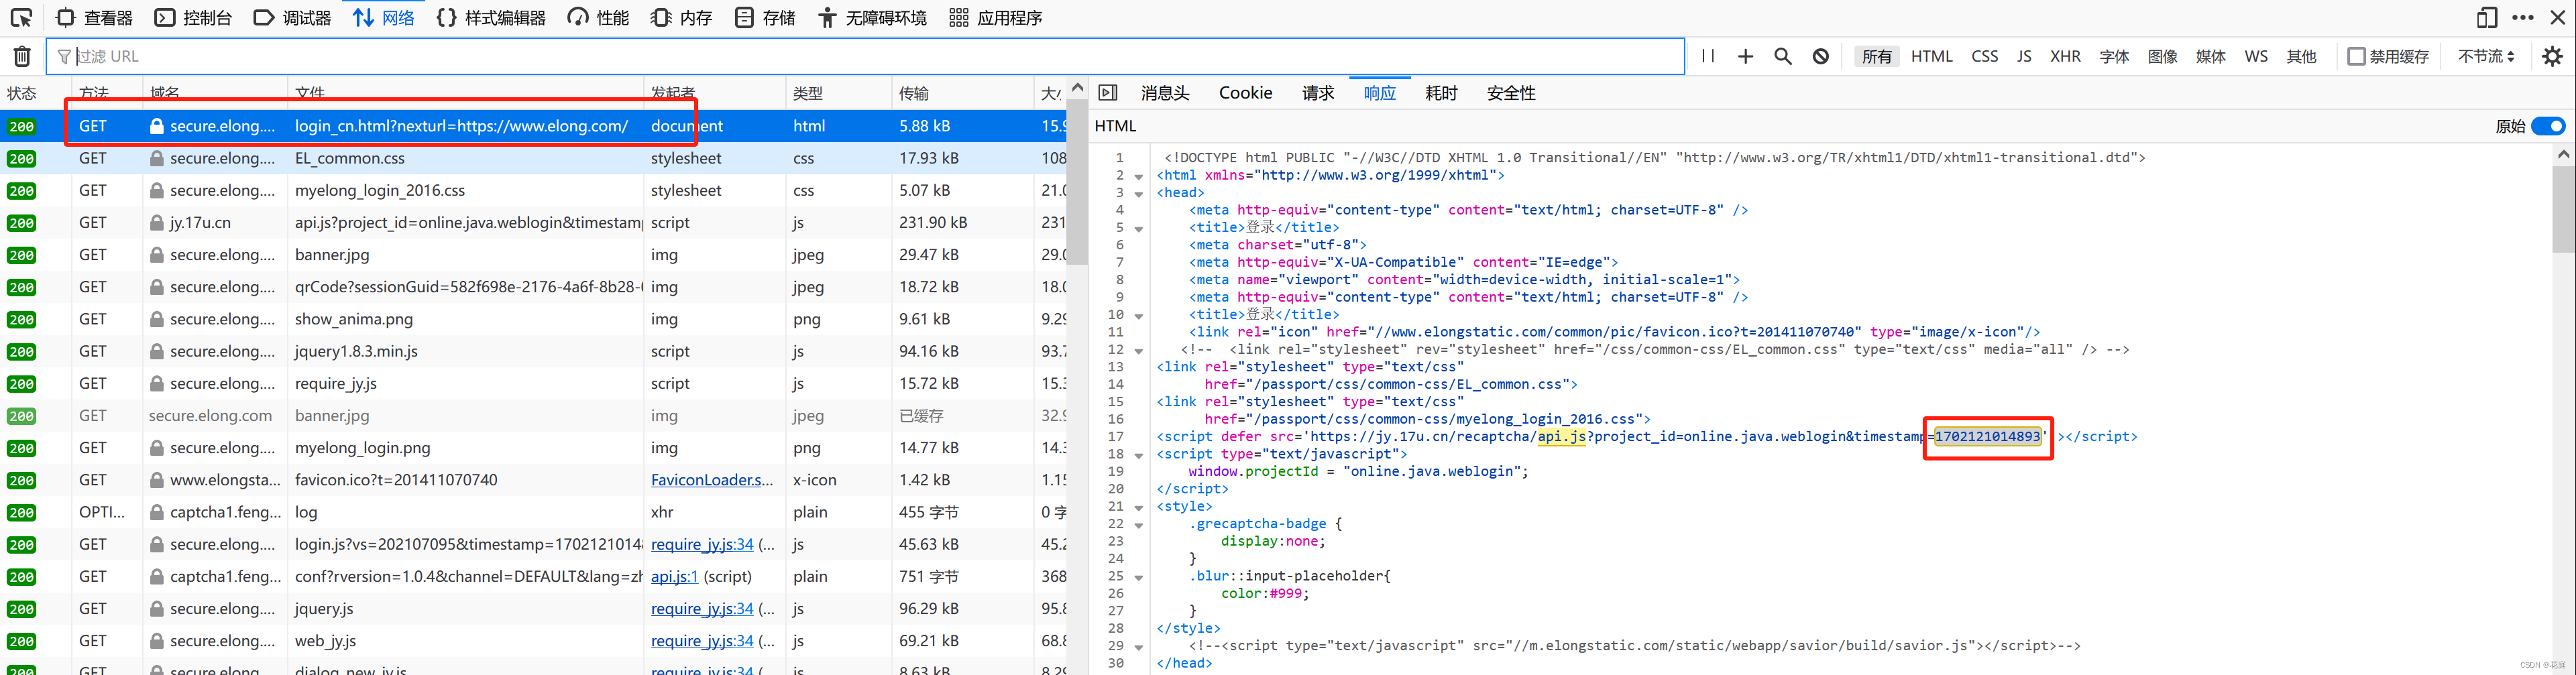Image resolution: width=2576 pixels, height=675 pixels.
Task: Open the Cookie details tab
Action: [1245, 93]
